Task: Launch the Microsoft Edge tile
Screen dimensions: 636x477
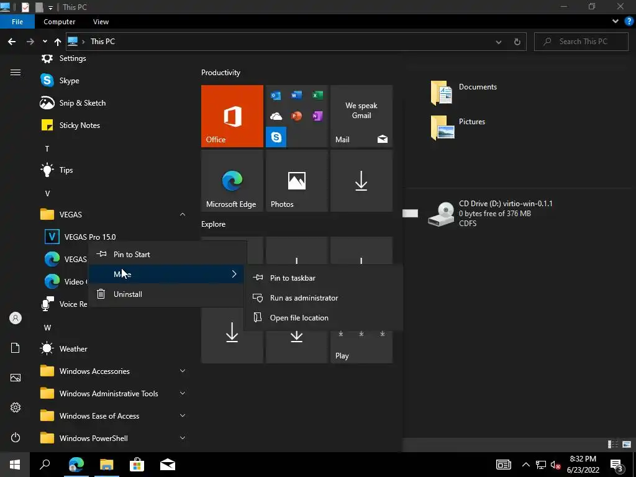Action: (232, 181)
